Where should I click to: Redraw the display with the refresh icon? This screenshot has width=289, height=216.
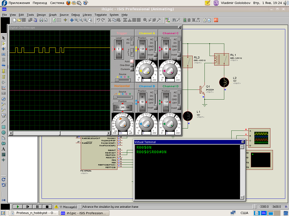click(x=54, y=20)
